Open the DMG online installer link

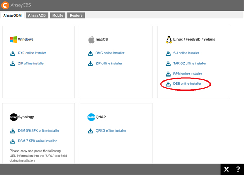110,53
